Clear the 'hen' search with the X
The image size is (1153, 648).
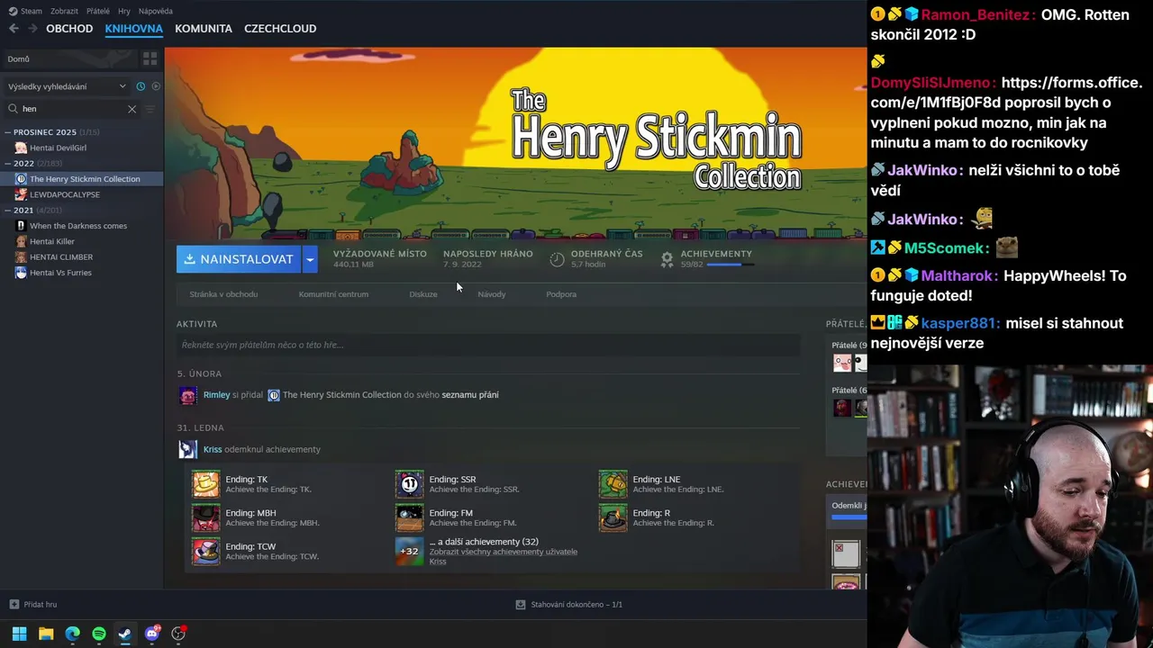coord(132,109)
